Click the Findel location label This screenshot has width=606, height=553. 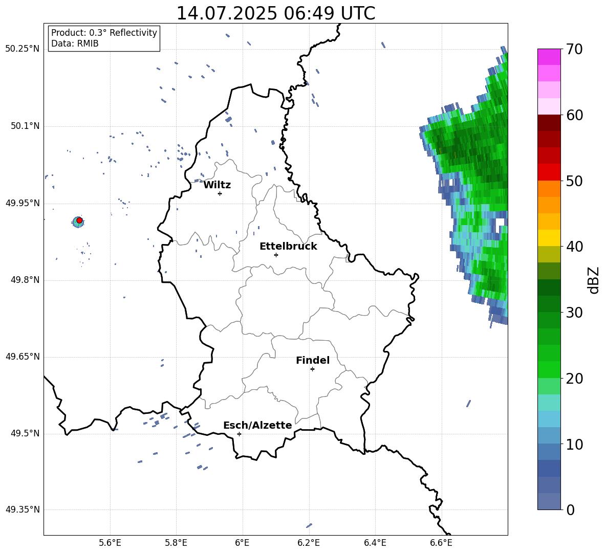(x=313, y=360)
